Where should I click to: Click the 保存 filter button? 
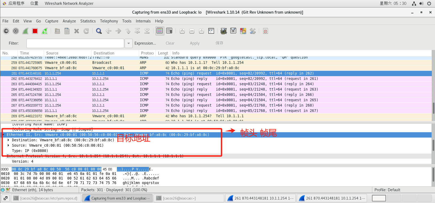[219, 43]
